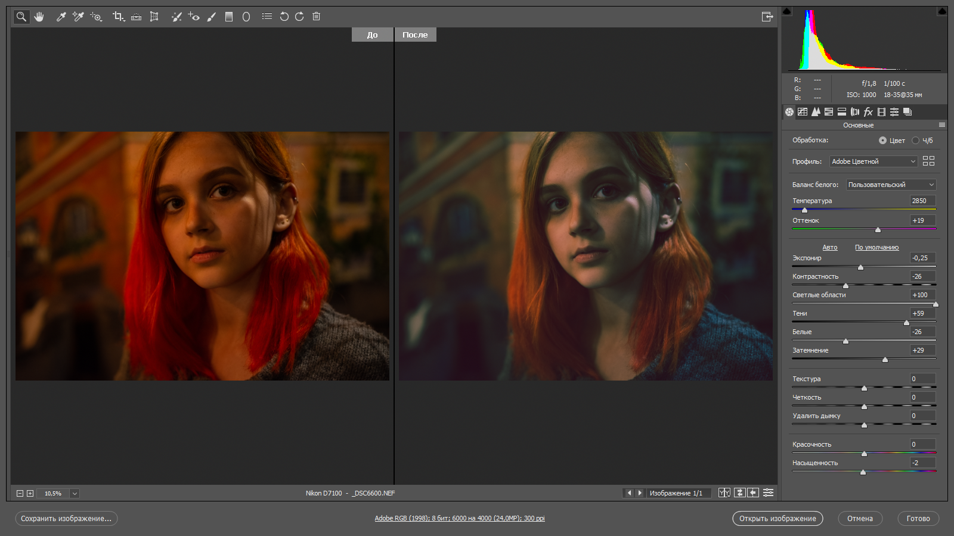
Task: Swap before and after settings icon
Action: pos(739,493)
